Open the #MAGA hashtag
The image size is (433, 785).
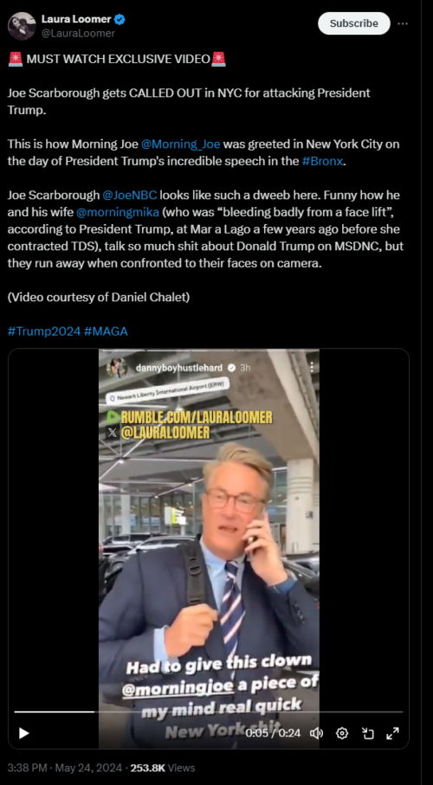coord(106,331)
